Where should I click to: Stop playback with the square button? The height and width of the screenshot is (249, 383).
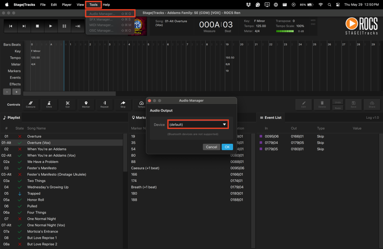pyautogui.click(x=37, y=26)
